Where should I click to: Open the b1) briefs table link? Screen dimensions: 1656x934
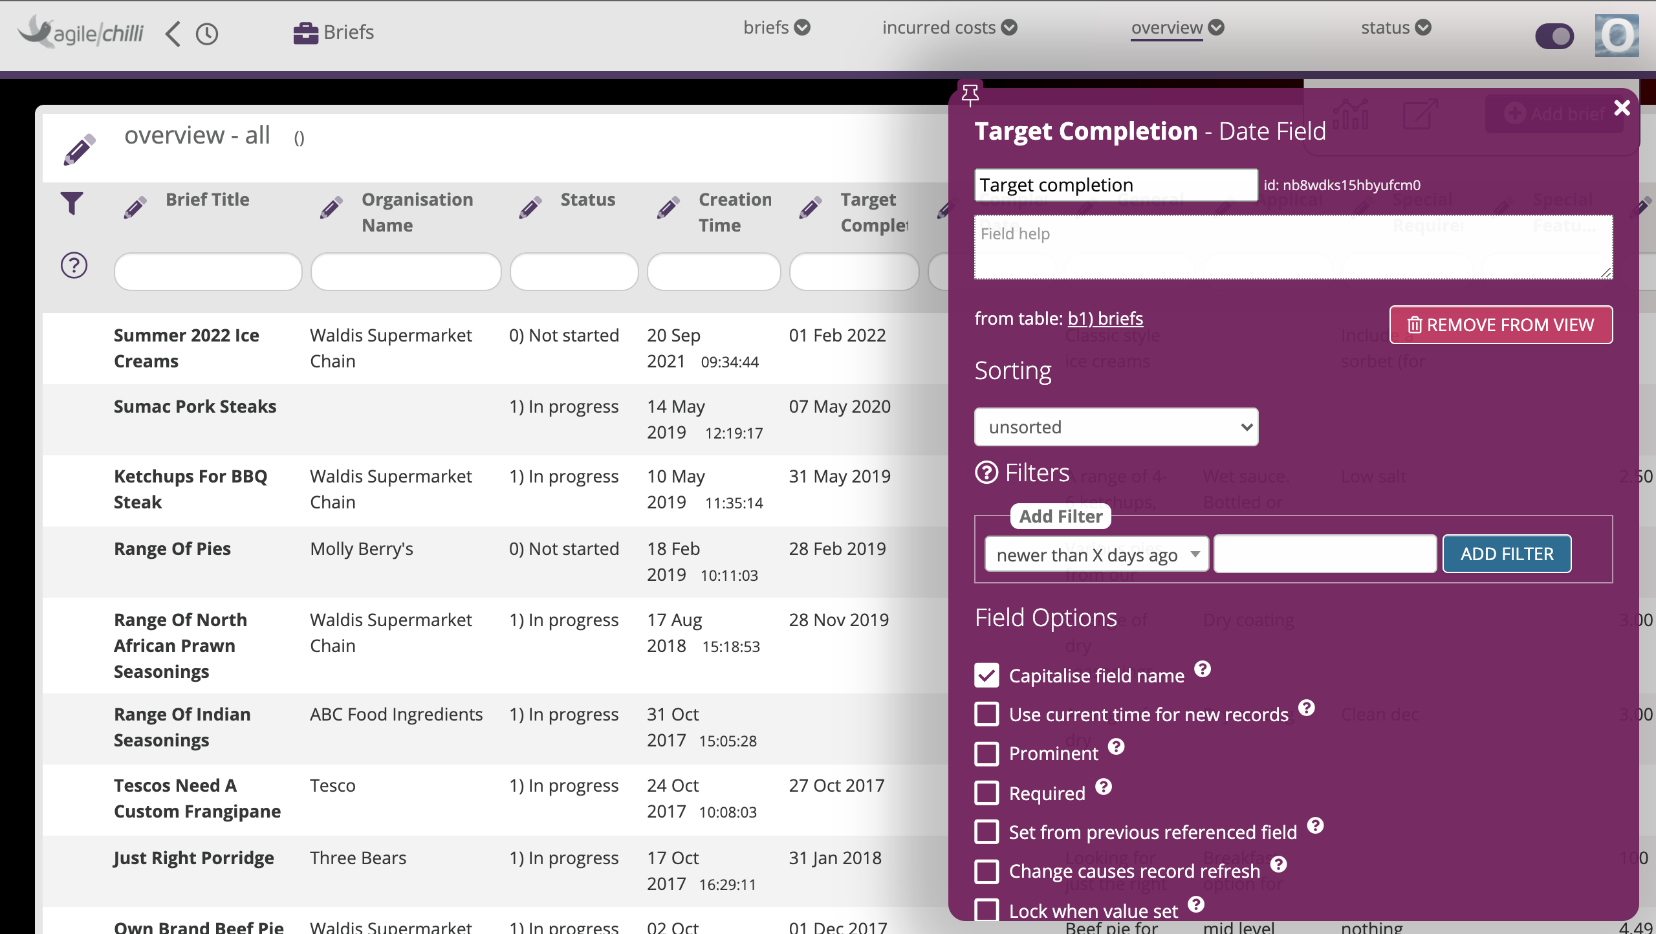(1105, 318)
